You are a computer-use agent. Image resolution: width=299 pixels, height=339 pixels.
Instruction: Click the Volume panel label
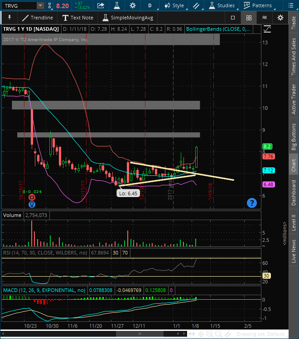tap(12, 215)
